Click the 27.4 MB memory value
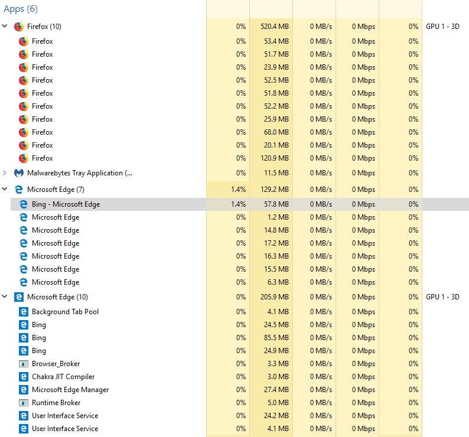The height and width of the screenshot is (437, 469). 276,389
